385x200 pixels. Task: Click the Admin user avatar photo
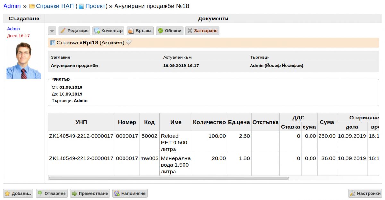pyautogui.click(x=24, y=60)
